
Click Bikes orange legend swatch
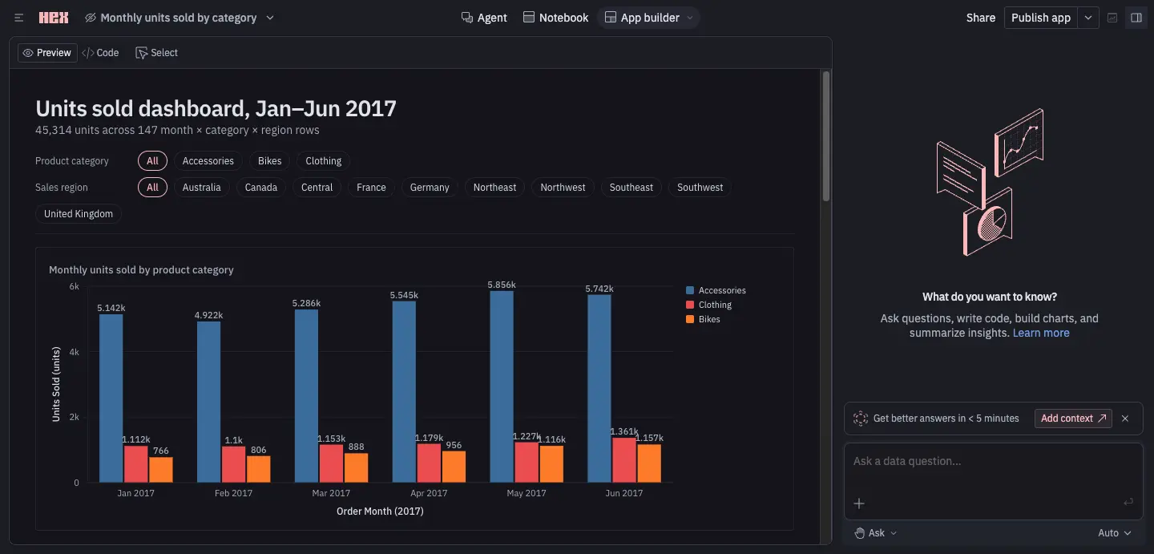point(690,319)
